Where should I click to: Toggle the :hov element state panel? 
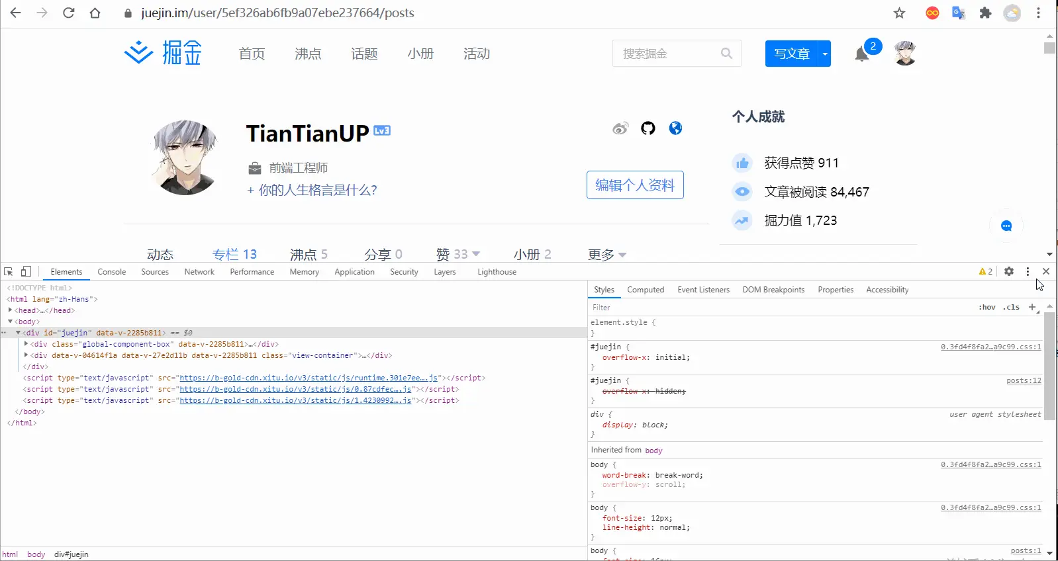[986, 307]
